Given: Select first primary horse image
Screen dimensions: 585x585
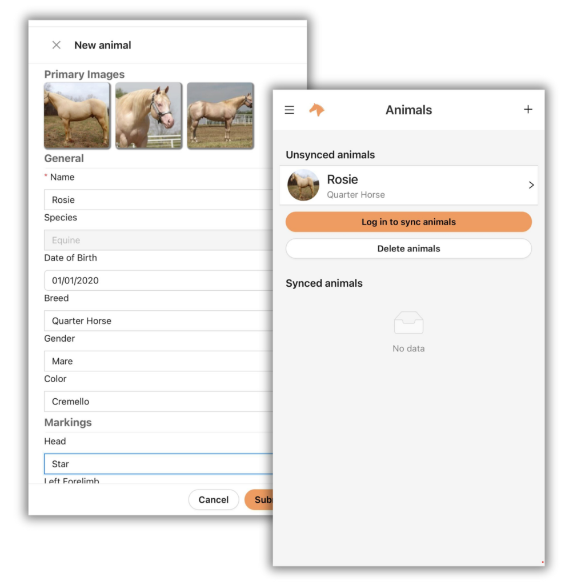Looking at the screenshot, I should coord(77,115).
